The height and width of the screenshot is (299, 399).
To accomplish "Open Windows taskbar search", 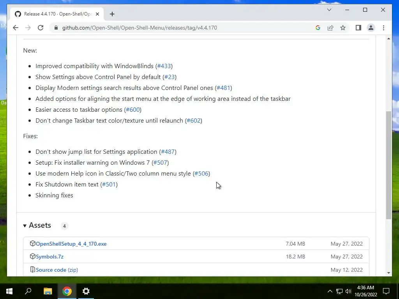I will (x=28, y=291).
